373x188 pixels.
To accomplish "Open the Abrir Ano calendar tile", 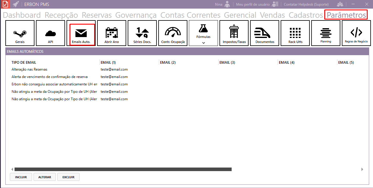I will tap(112, 33).
